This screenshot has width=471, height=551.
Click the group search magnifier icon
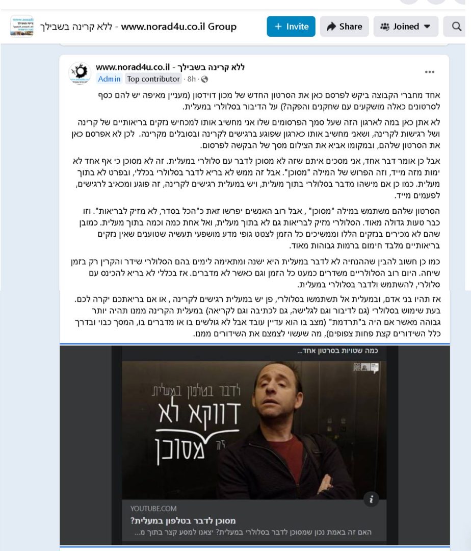pos(456,27)
